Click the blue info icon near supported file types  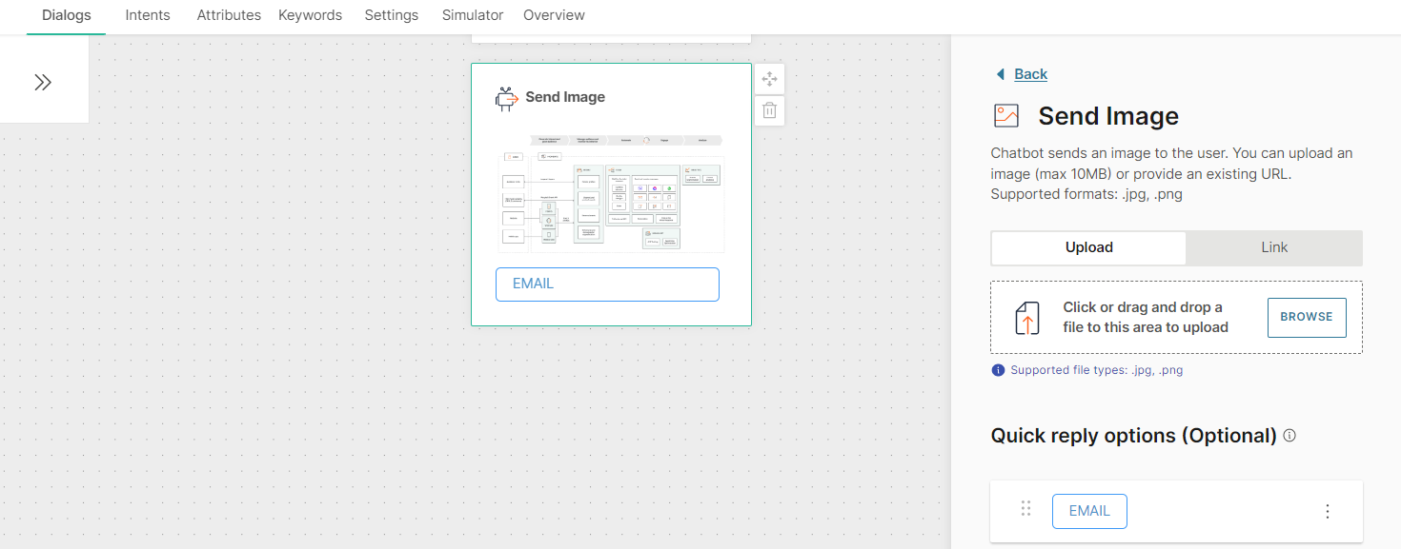coord(998,370)
